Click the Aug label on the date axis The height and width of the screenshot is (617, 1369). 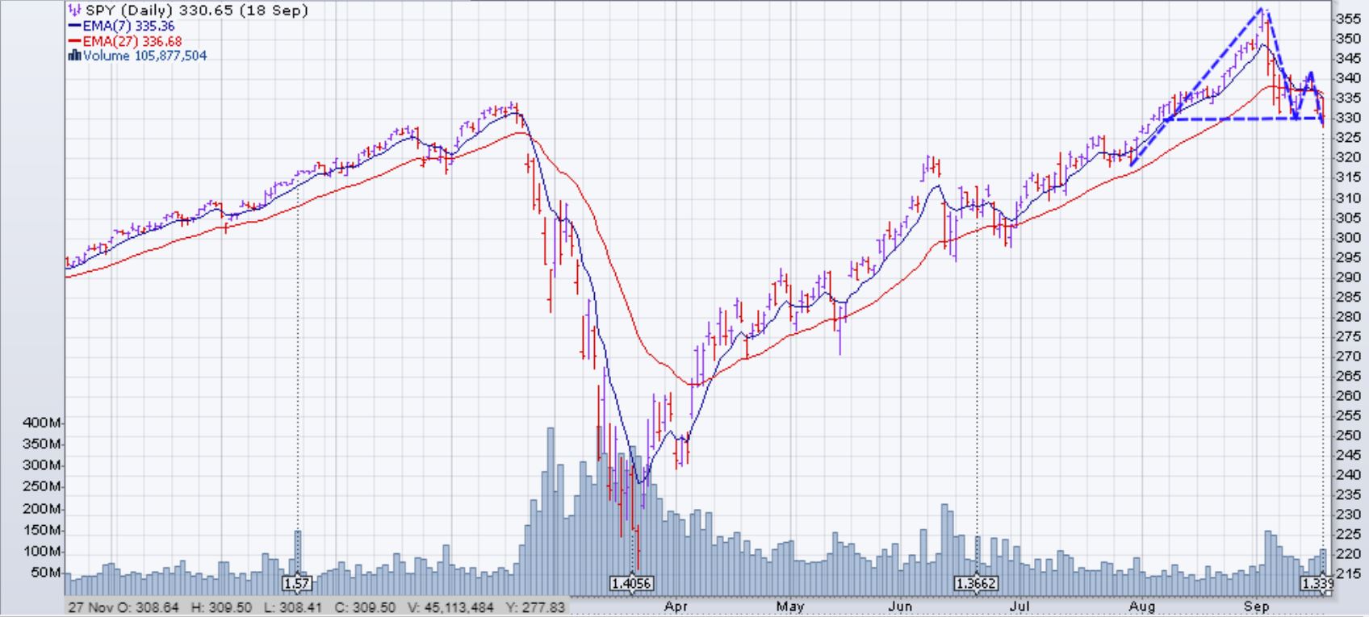[1142, 606]
